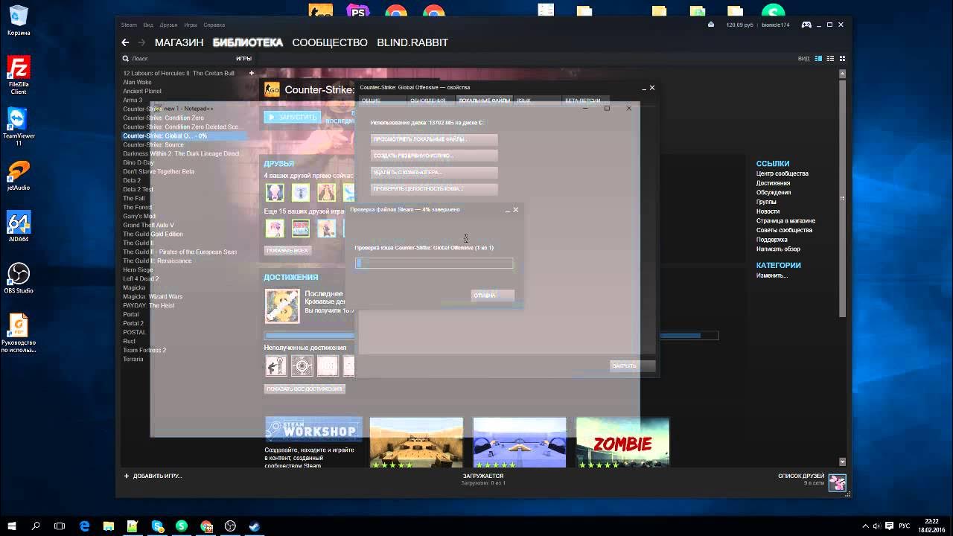Click the ЗАПУСТИТЬ launch button
953x536 pixels.
coord(293,117)
